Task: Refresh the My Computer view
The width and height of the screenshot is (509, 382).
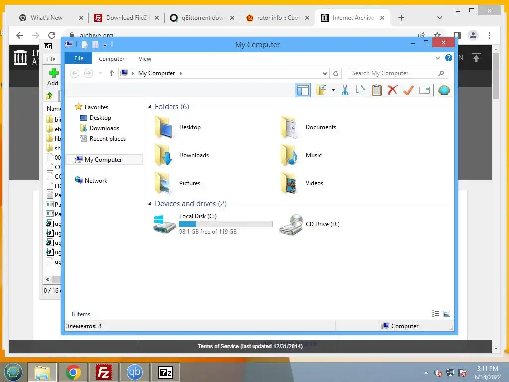Action: 336,74
